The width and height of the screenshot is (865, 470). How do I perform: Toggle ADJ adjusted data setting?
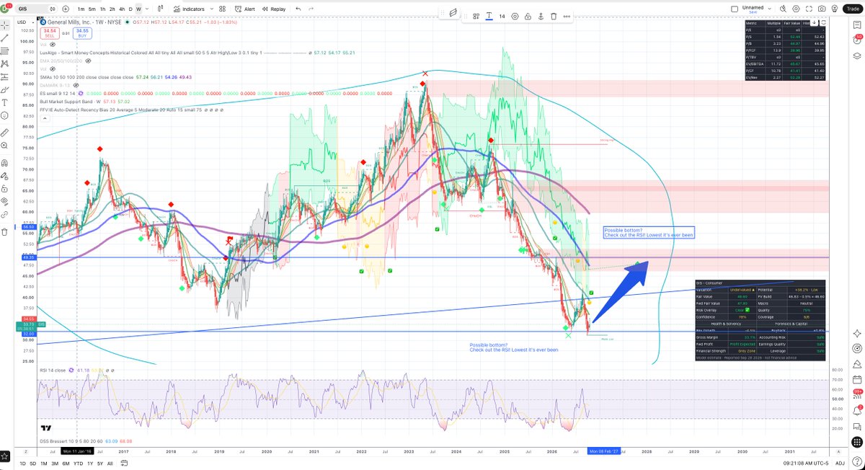tap(840, 464)
